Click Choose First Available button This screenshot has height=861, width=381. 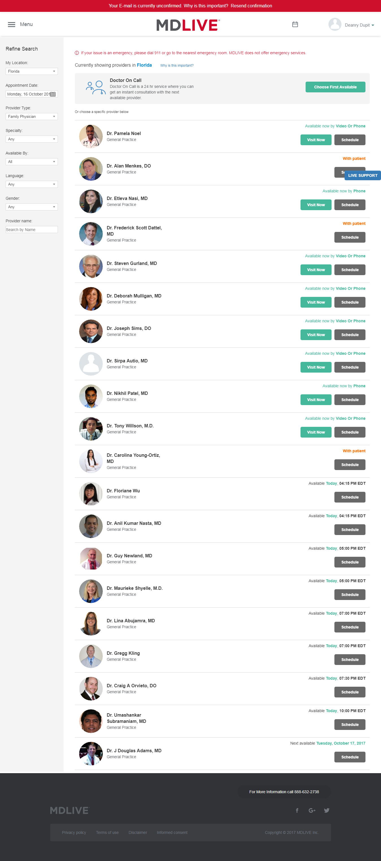[335, 87]
